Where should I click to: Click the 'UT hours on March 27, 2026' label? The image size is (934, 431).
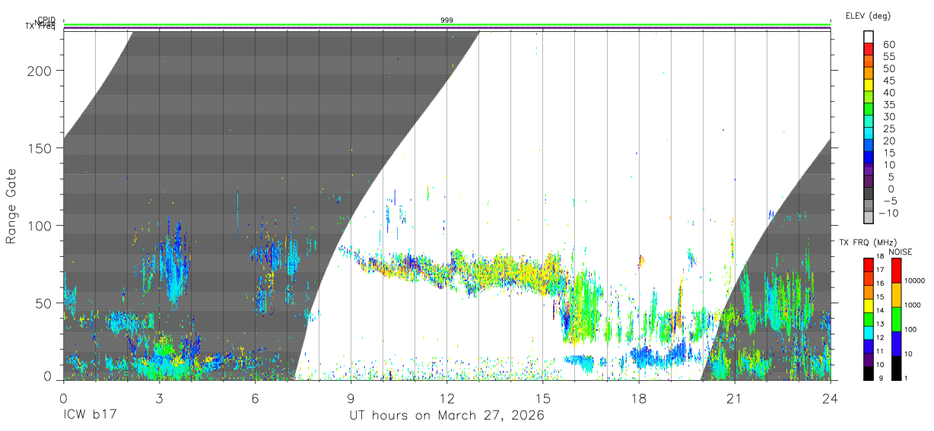tap(446, 417)
